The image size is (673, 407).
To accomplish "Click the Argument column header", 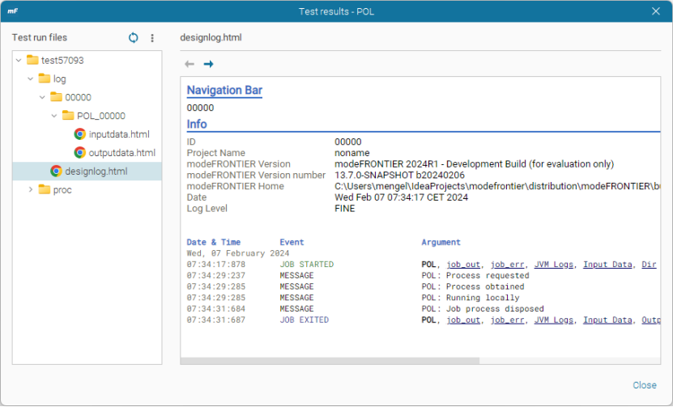I will (441, 242).
